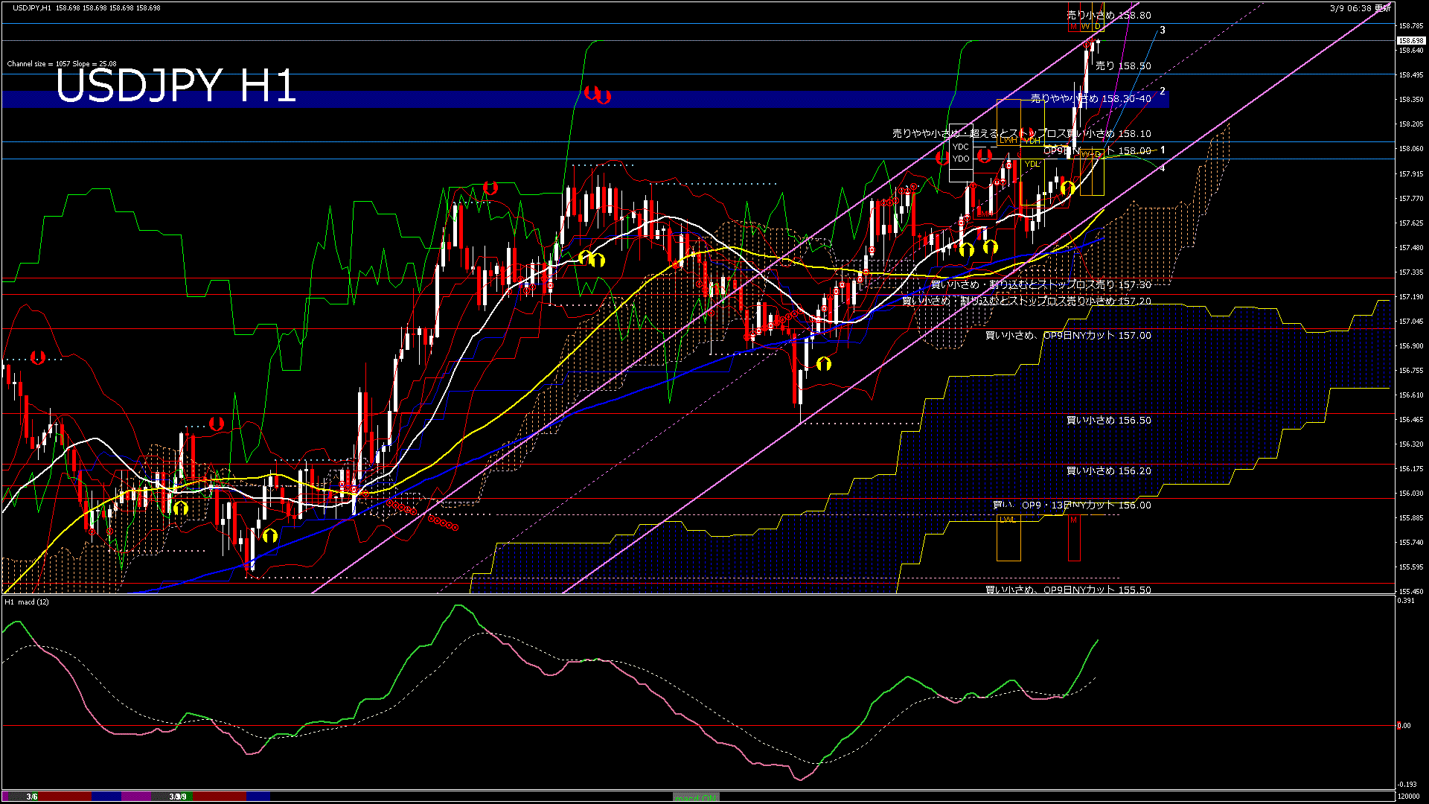Click the "OP9日NYカット 158.00" annotation text

click(x=1100, y=151)
